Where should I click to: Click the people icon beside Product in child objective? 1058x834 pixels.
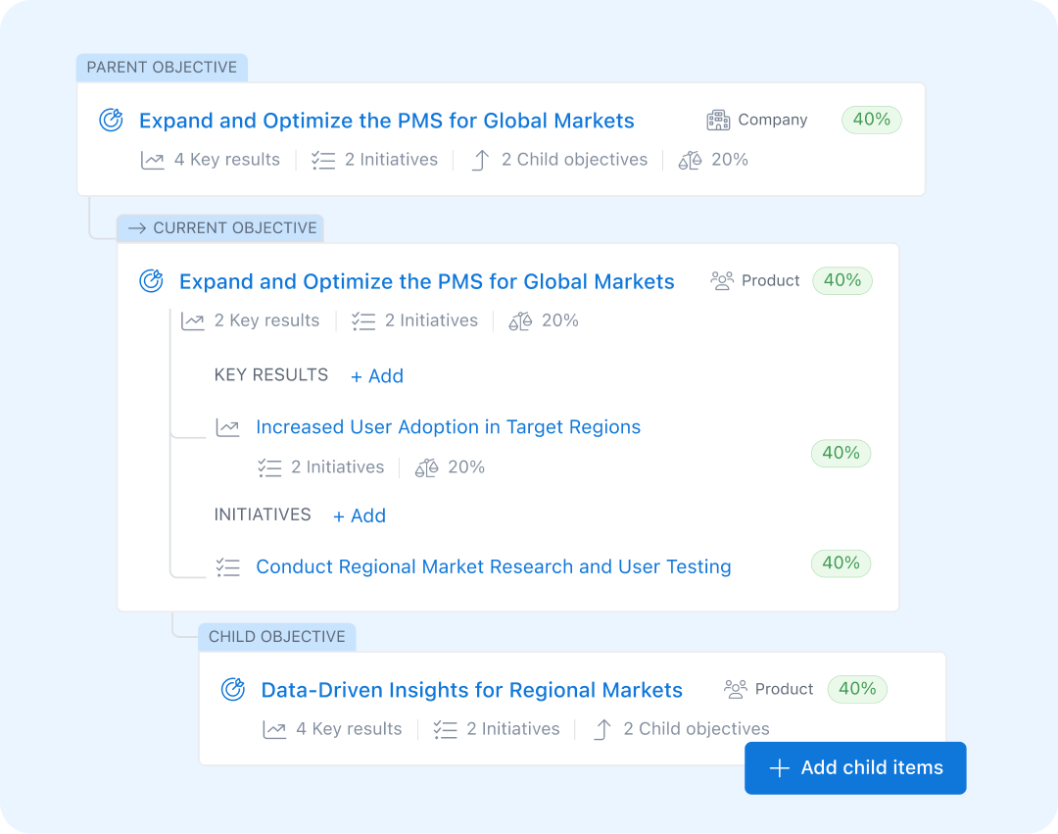tap(736, 689)
